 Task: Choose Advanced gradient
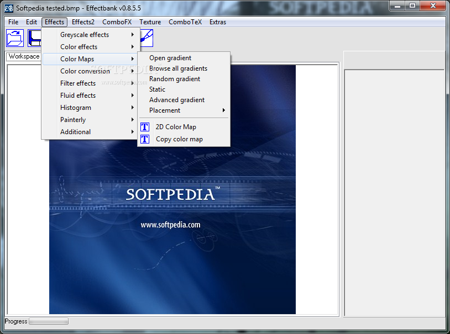[x=184, y=100]
